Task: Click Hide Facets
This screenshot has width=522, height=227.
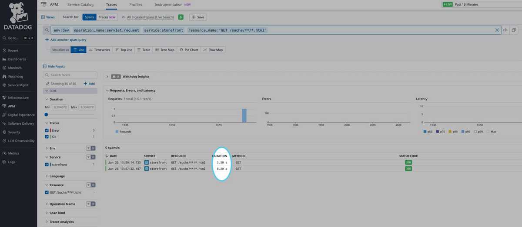Action: coord(54,66)
